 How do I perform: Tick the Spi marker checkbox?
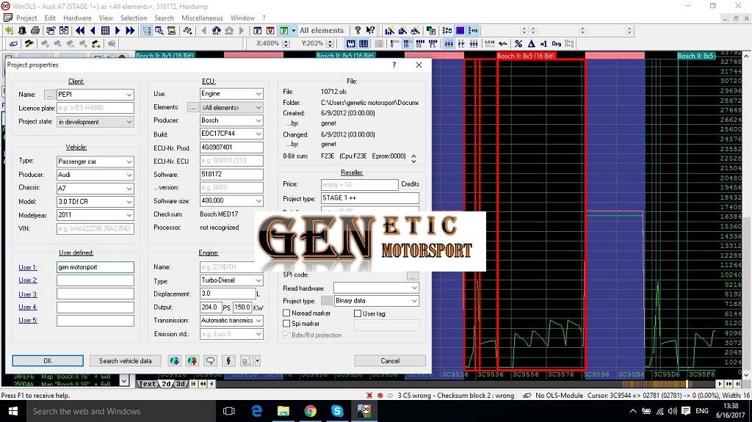coord(287,324)
